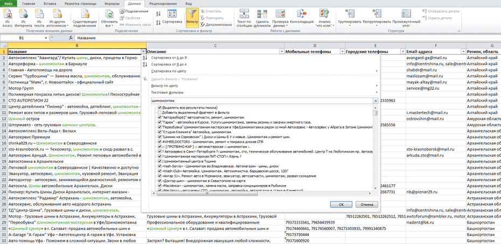Insert 'Промежуточный итог' subtotal
Viewport: 501px width, 244px height.
pyautogui.click(x=406, y=18)
